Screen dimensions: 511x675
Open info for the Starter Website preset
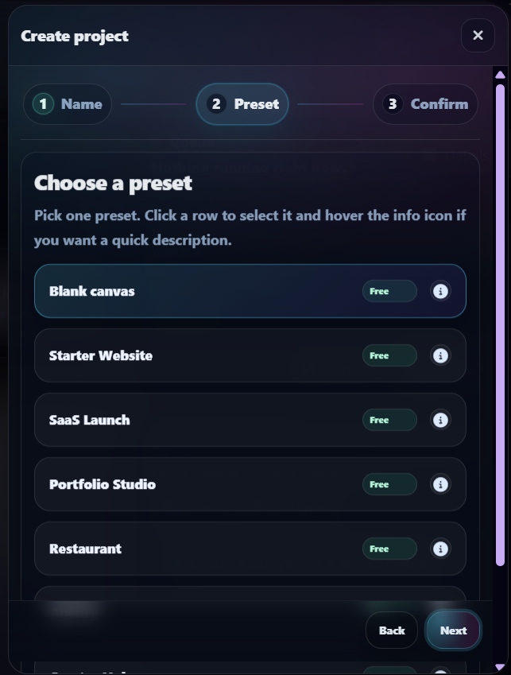click(441, 355)
